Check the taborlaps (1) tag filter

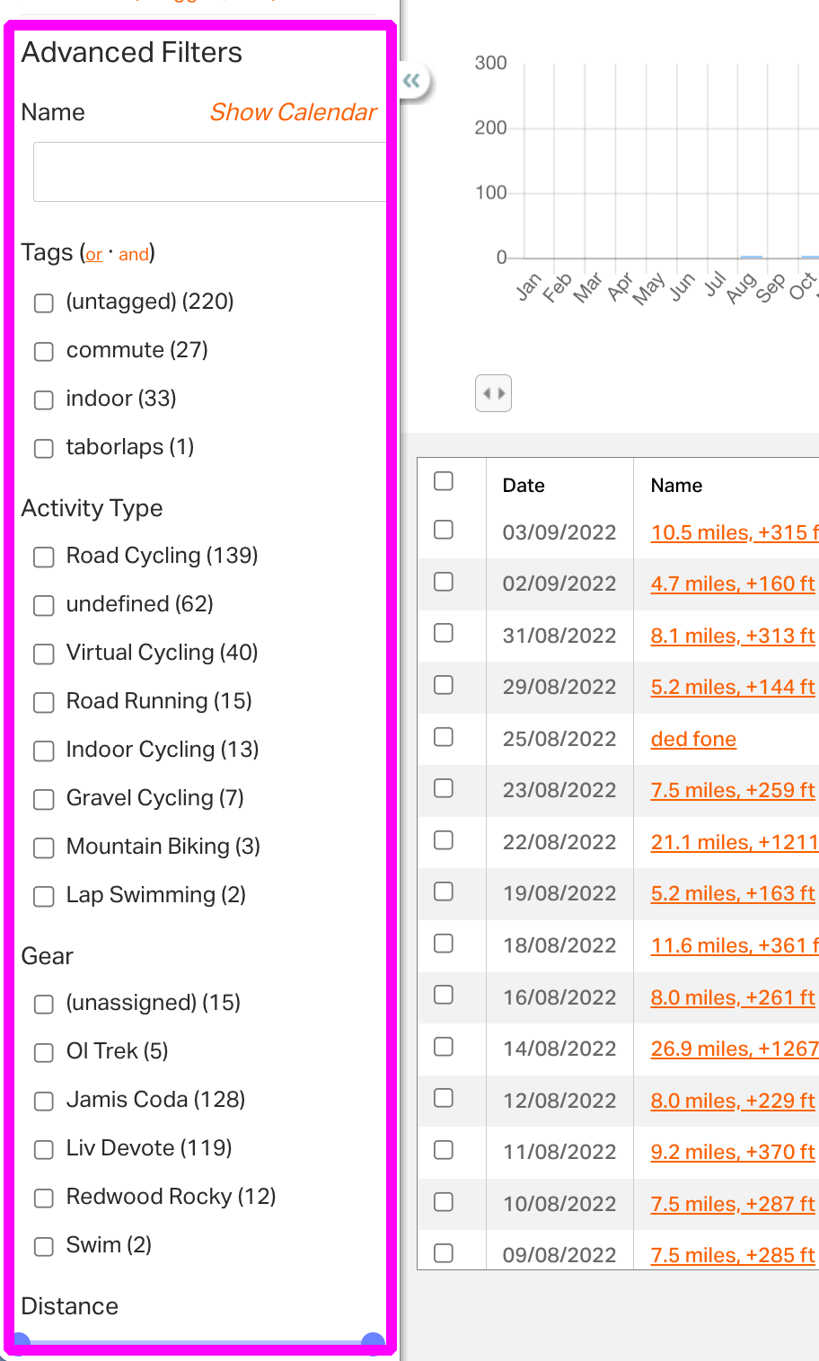[44, 448]
